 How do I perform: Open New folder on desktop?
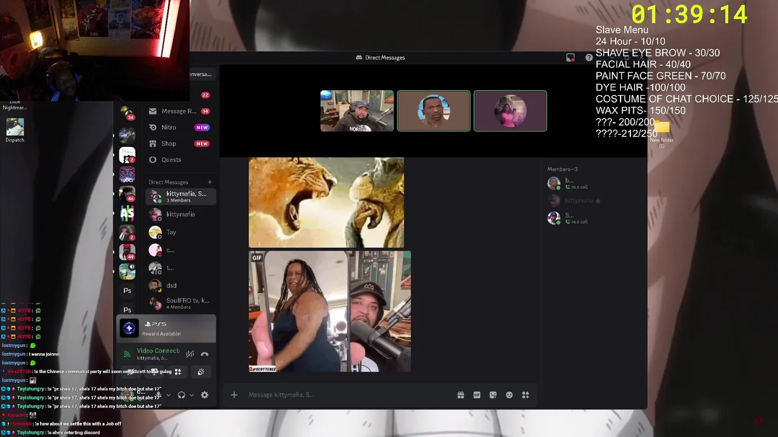[x=661, y=134]
